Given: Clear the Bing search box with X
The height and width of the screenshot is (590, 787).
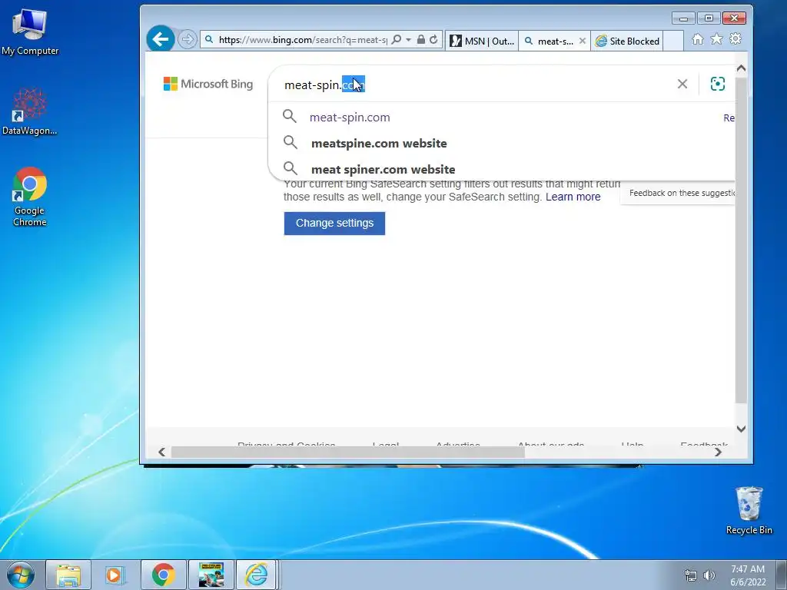Looking at the screenshot, I should coord(682,84).
